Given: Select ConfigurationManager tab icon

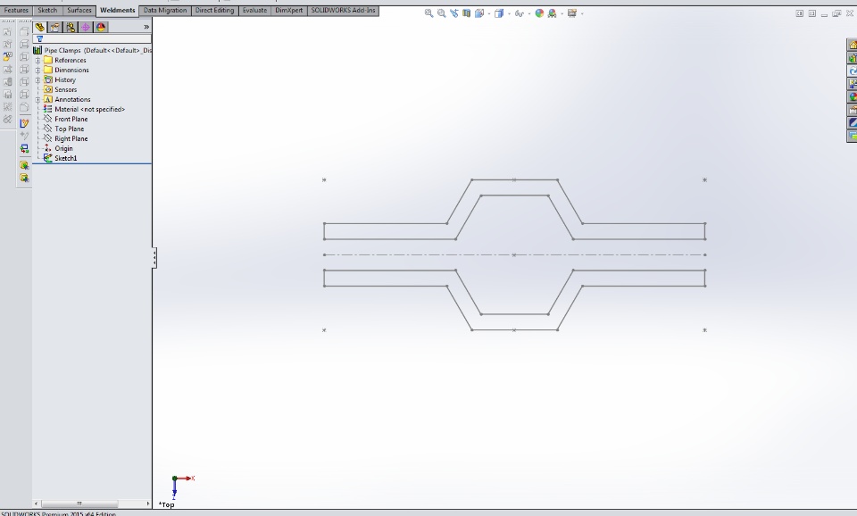Looking at the screenshot, I should pos(71,27).
